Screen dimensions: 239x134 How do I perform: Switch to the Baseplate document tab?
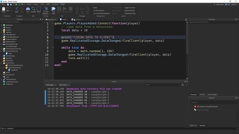pyautogui.click(x=51, y=19)
